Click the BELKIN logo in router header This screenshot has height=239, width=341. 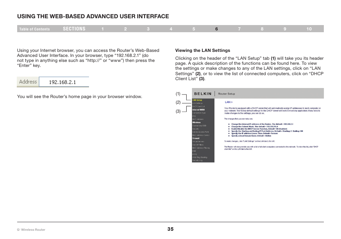pyautogui.click(x=203, y=94)
